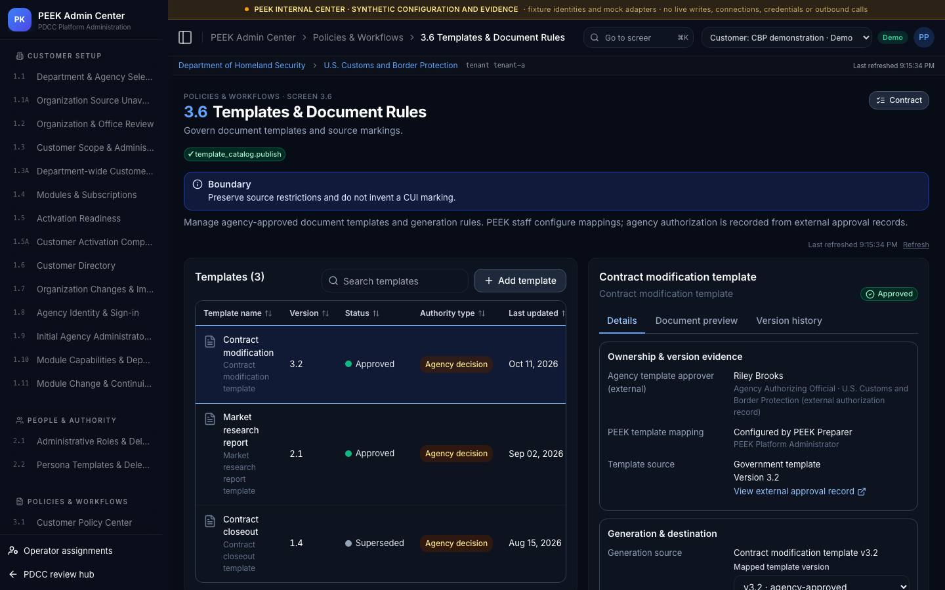The image size is (945, 590).
Task: Sort by Template name column arrows
Action: point(268,313)
